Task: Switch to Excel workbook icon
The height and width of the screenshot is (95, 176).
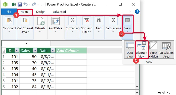Action: 14,4
